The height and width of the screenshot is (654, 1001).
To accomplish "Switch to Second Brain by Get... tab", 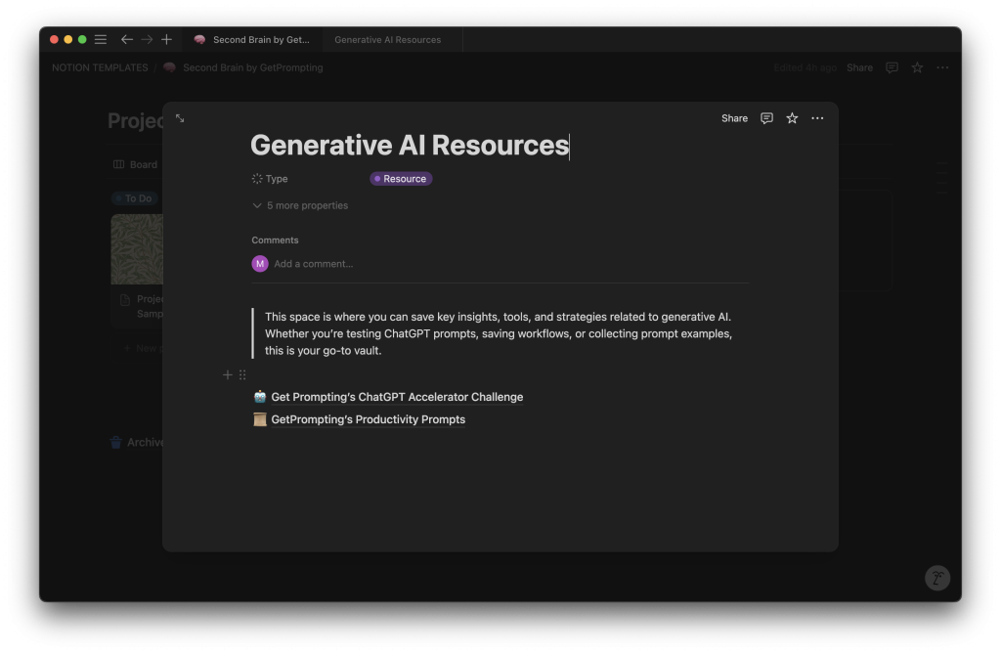I will [x=252, y=40].
